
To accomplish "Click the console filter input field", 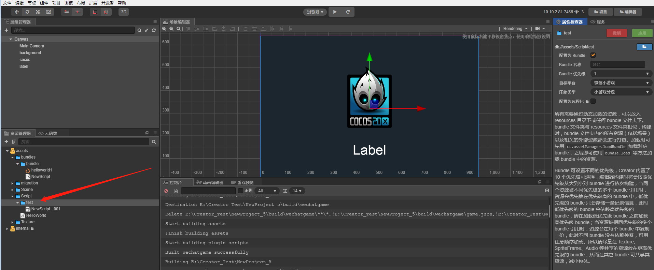I will click(x=208, y=191).
